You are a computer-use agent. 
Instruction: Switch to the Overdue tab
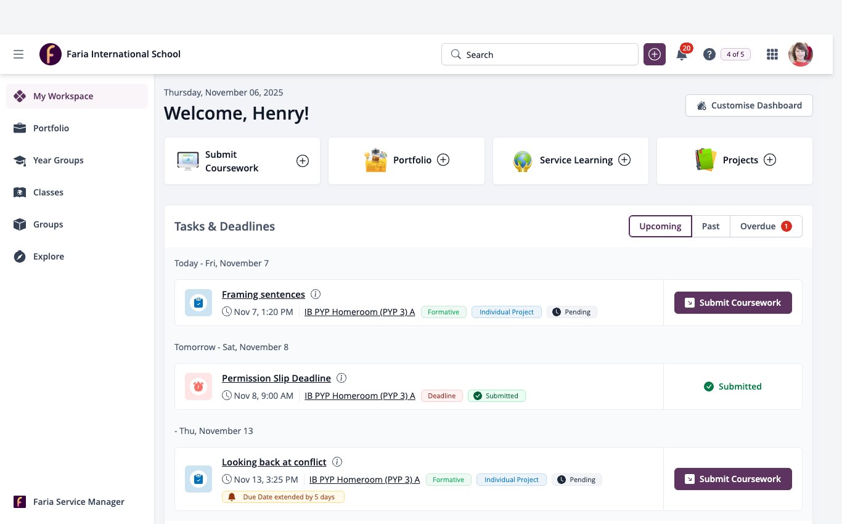[766, 226]
